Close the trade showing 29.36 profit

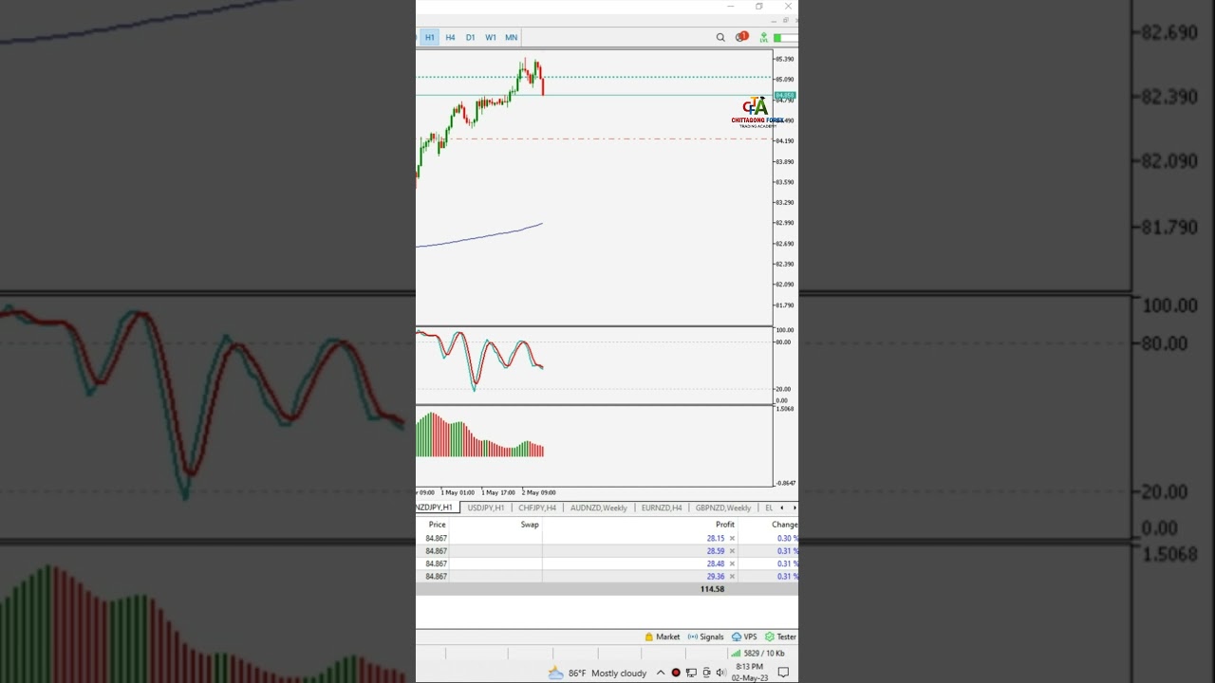732,577
